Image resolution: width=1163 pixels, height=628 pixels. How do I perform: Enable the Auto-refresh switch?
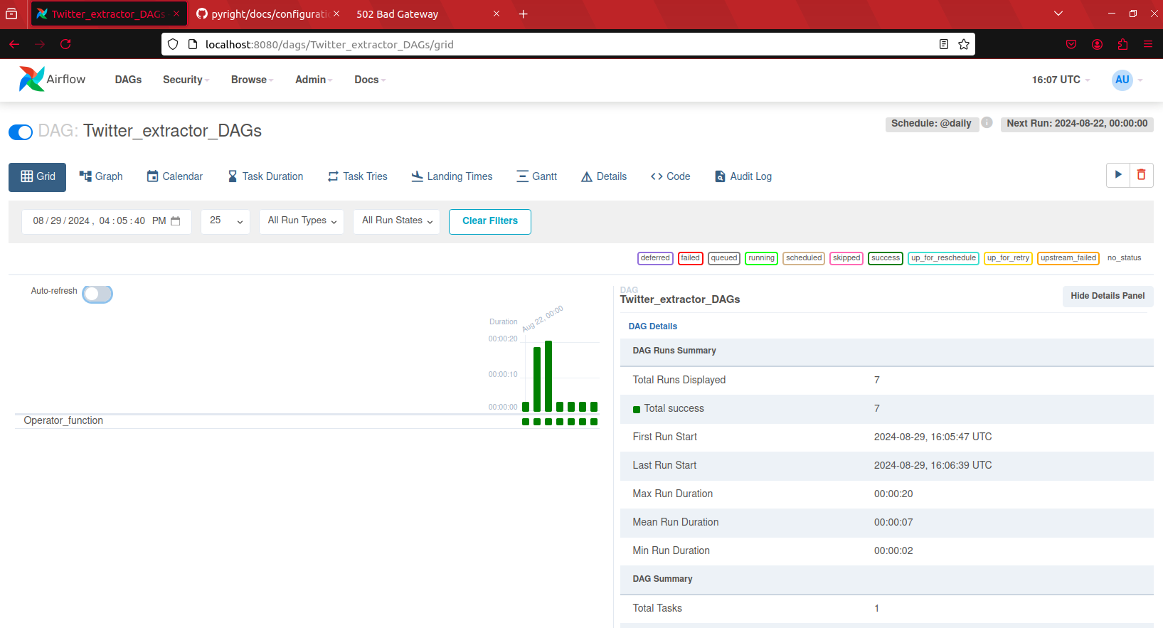tap(97, 294)
